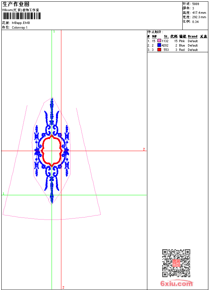Screen dimensions: 209x290
Task: Click the 'Default' brand in Blue row
Action: 193,45
